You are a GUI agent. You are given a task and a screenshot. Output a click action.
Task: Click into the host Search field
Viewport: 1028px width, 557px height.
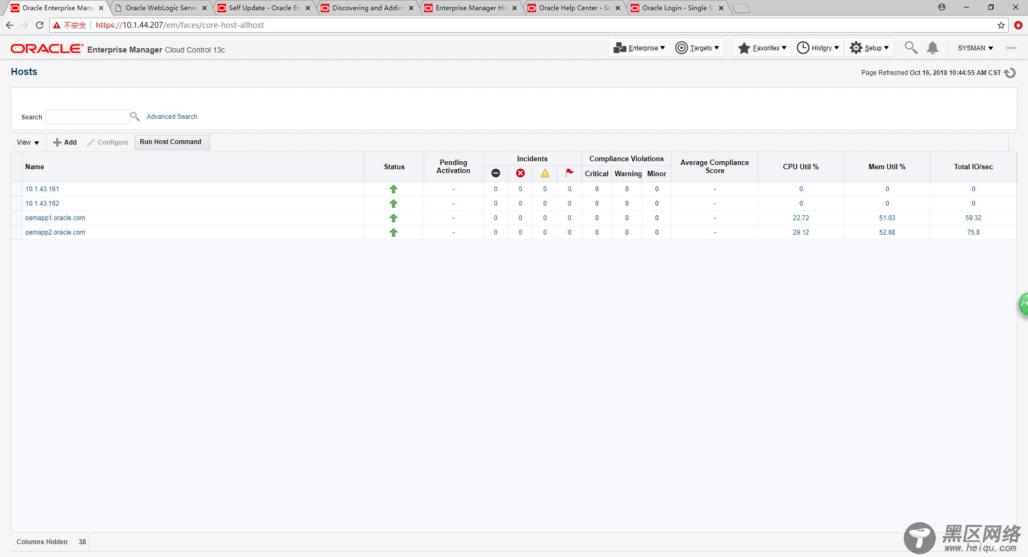click(x=87, y=117)
